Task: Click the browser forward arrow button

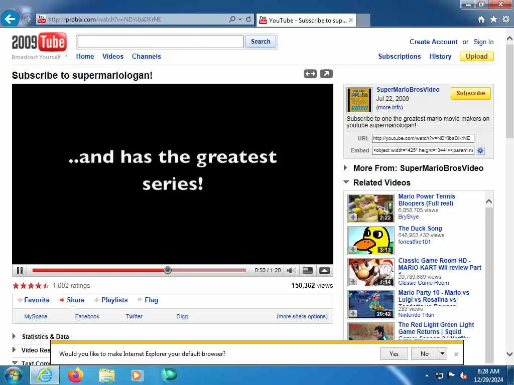Action: point(27,19)
